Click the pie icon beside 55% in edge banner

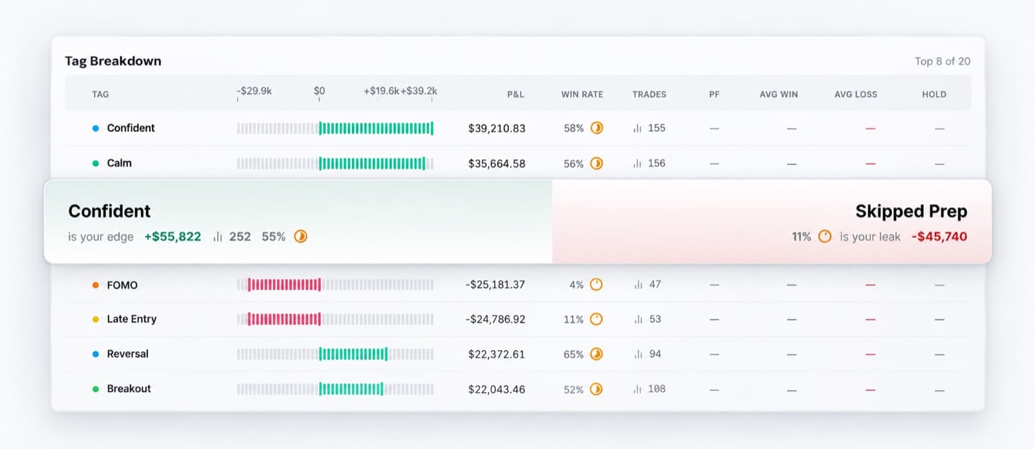(x=301, y=236)
